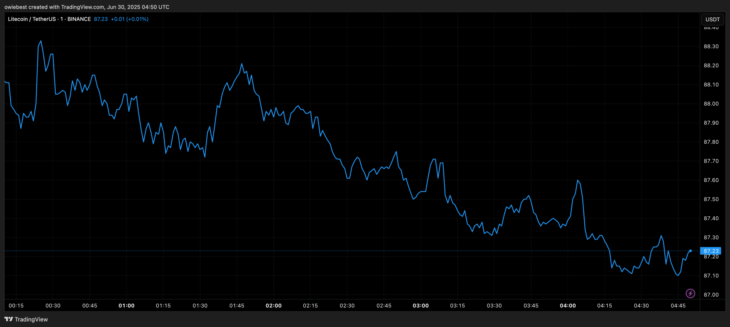Image resolution: width=730 pixels, height=327 pixels.
Task: Click the 87.40 price axis label
Action: click(711, 218)
